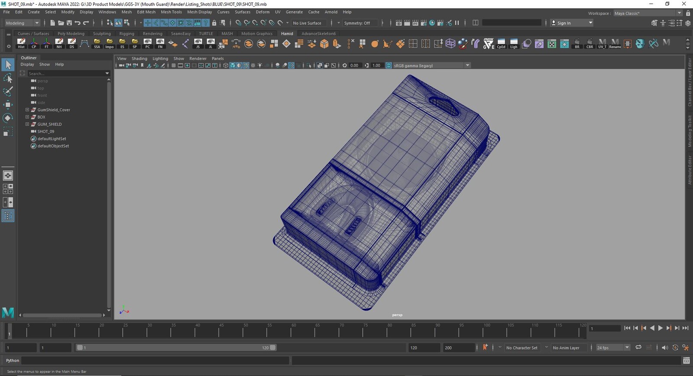Image resolution: width=693 pixels, height=376 pixels.
Task: Click the FN eye shelf icon
Action: click(160, 43)
